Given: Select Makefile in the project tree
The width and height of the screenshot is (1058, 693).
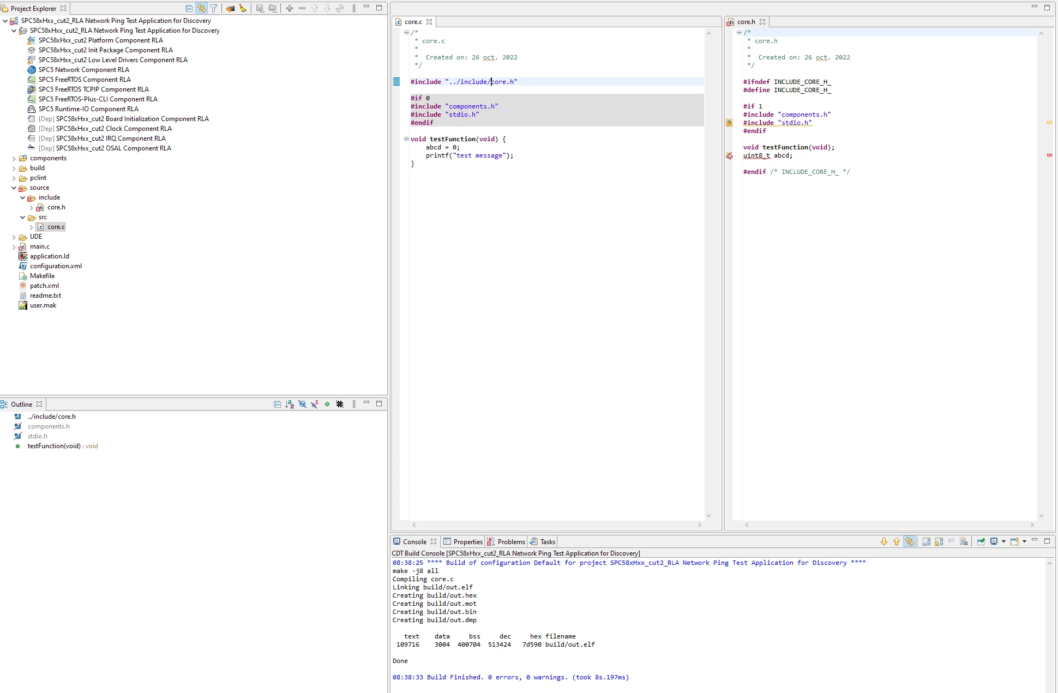Looking at the screenshot, I should coord(42,276).
